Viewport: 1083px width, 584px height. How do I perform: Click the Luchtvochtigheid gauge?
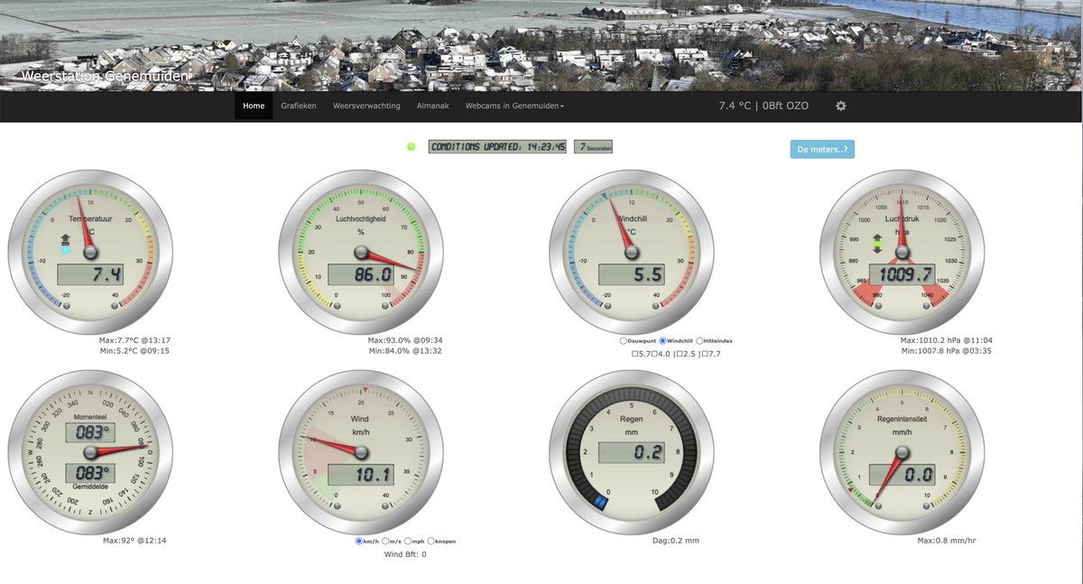[361, 251]
